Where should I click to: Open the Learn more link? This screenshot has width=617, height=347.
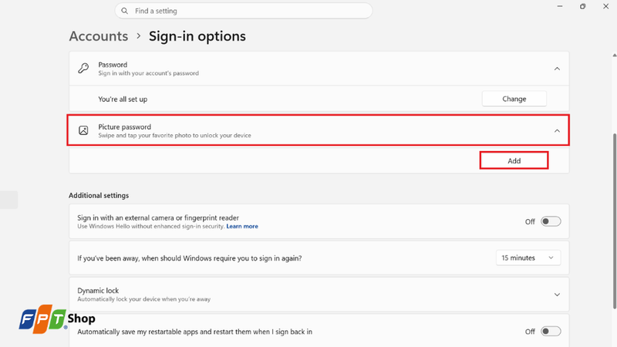point(242,226)
